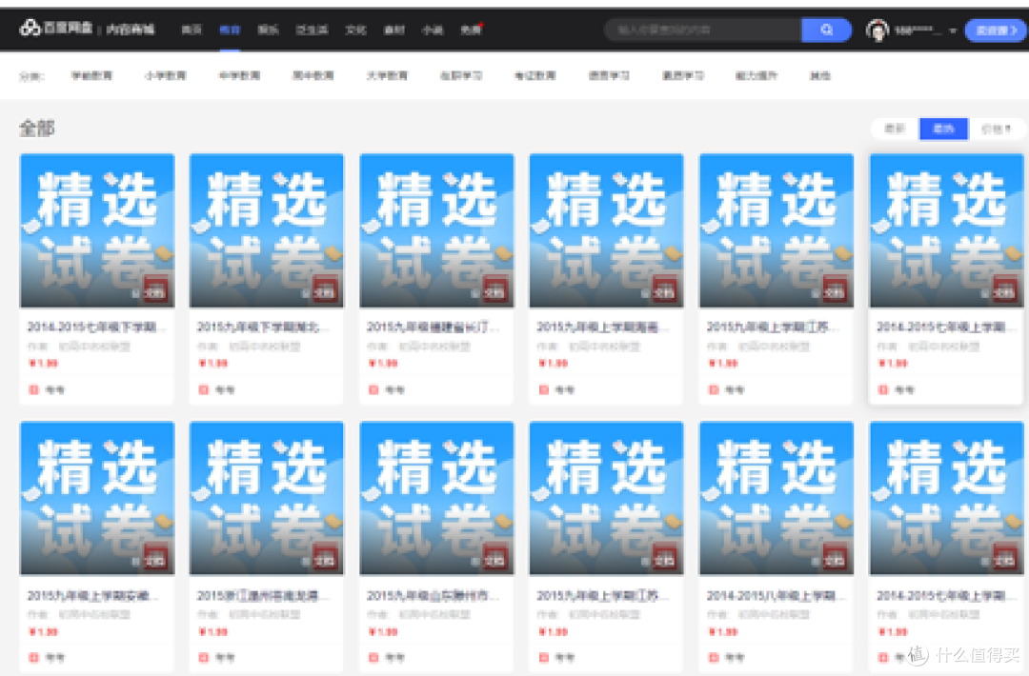
Task: Sort results by 最热
Action: click(x=943, y=129)
